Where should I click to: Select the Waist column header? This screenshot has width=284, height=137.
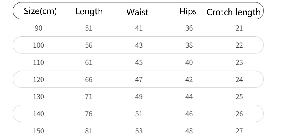(x=137, y=12)
